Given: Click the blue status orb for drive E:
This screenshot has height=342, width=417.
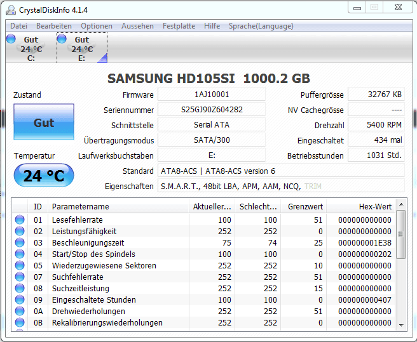Looking at the screenshot, I should [x=62, y=39].
